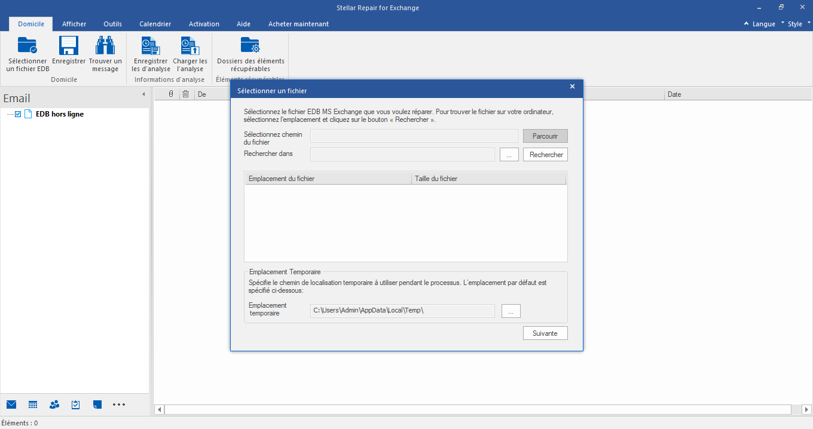Open the Afficher ribbon tab

[74, 24]
